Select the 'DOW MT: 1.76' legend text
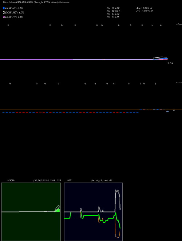Screen dimensions: 182x241 pos(15,13)
